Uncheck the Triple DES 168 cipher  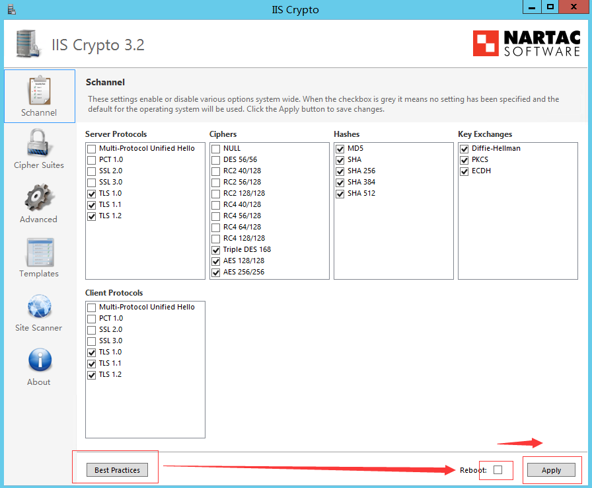click(x=215, y=250)
